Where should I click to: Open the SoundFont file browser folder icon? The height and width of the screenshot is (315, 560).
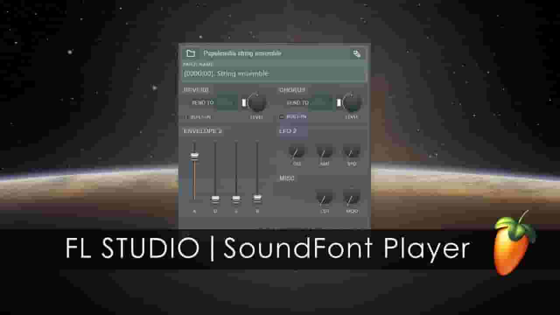pos(190,53)
